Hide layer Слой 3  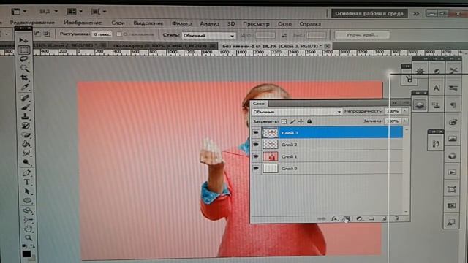(x=256, y=132)
